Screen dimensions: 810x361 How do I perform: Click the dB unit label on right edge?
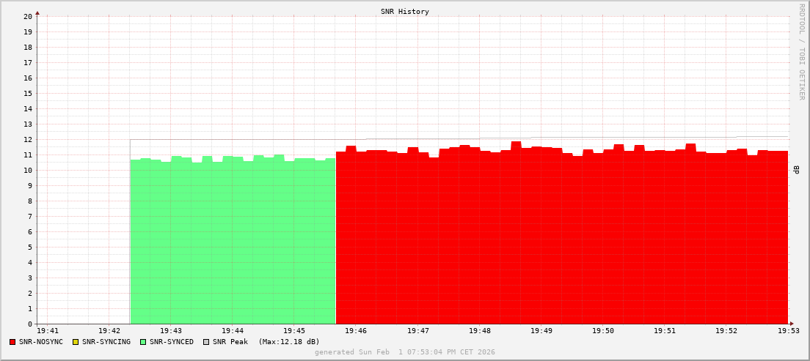(797, 170)
